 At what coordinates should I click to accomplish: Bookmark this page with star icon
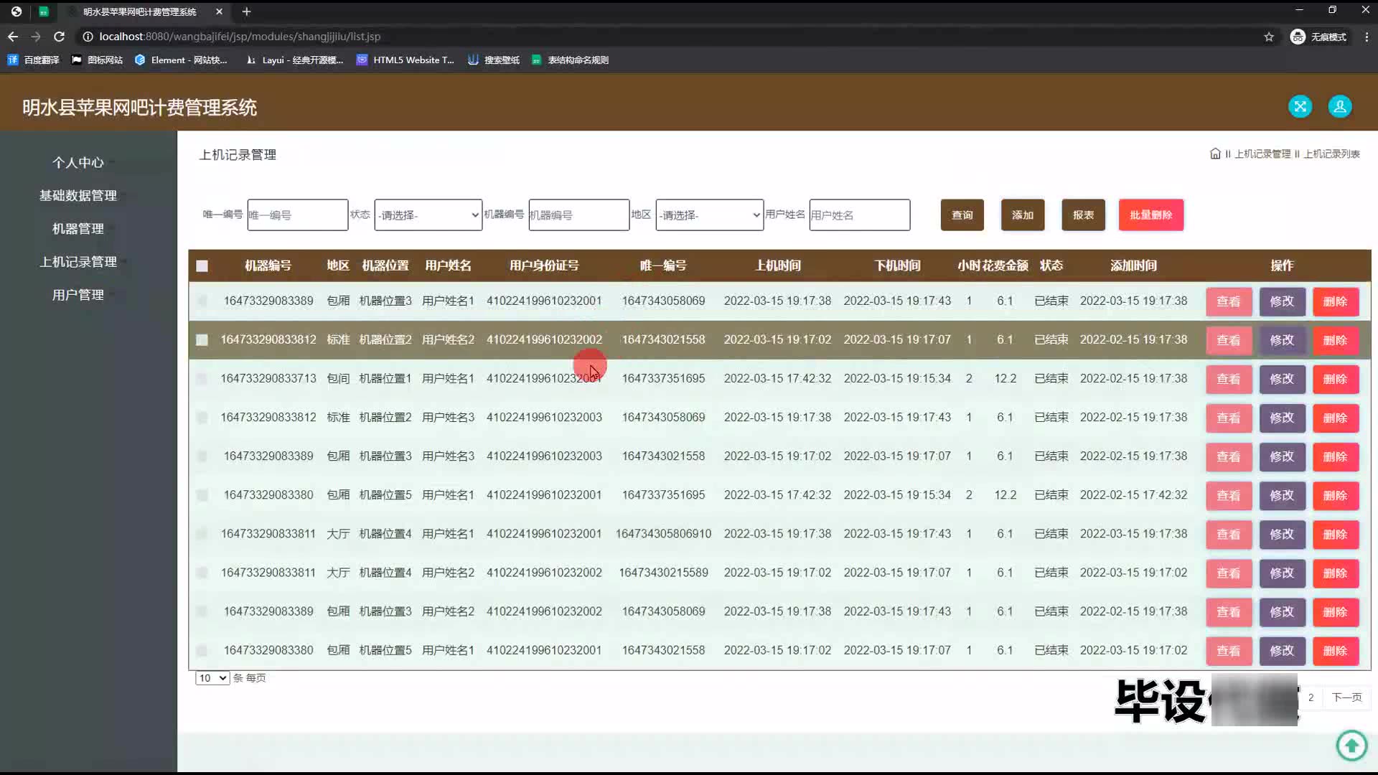(x=1269, y=37)
